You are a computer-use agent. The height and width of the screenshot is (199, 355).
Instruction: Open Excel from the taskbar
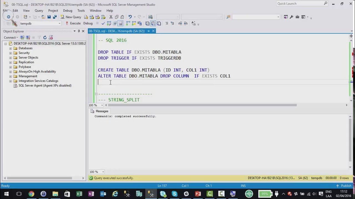pos(79,194)
